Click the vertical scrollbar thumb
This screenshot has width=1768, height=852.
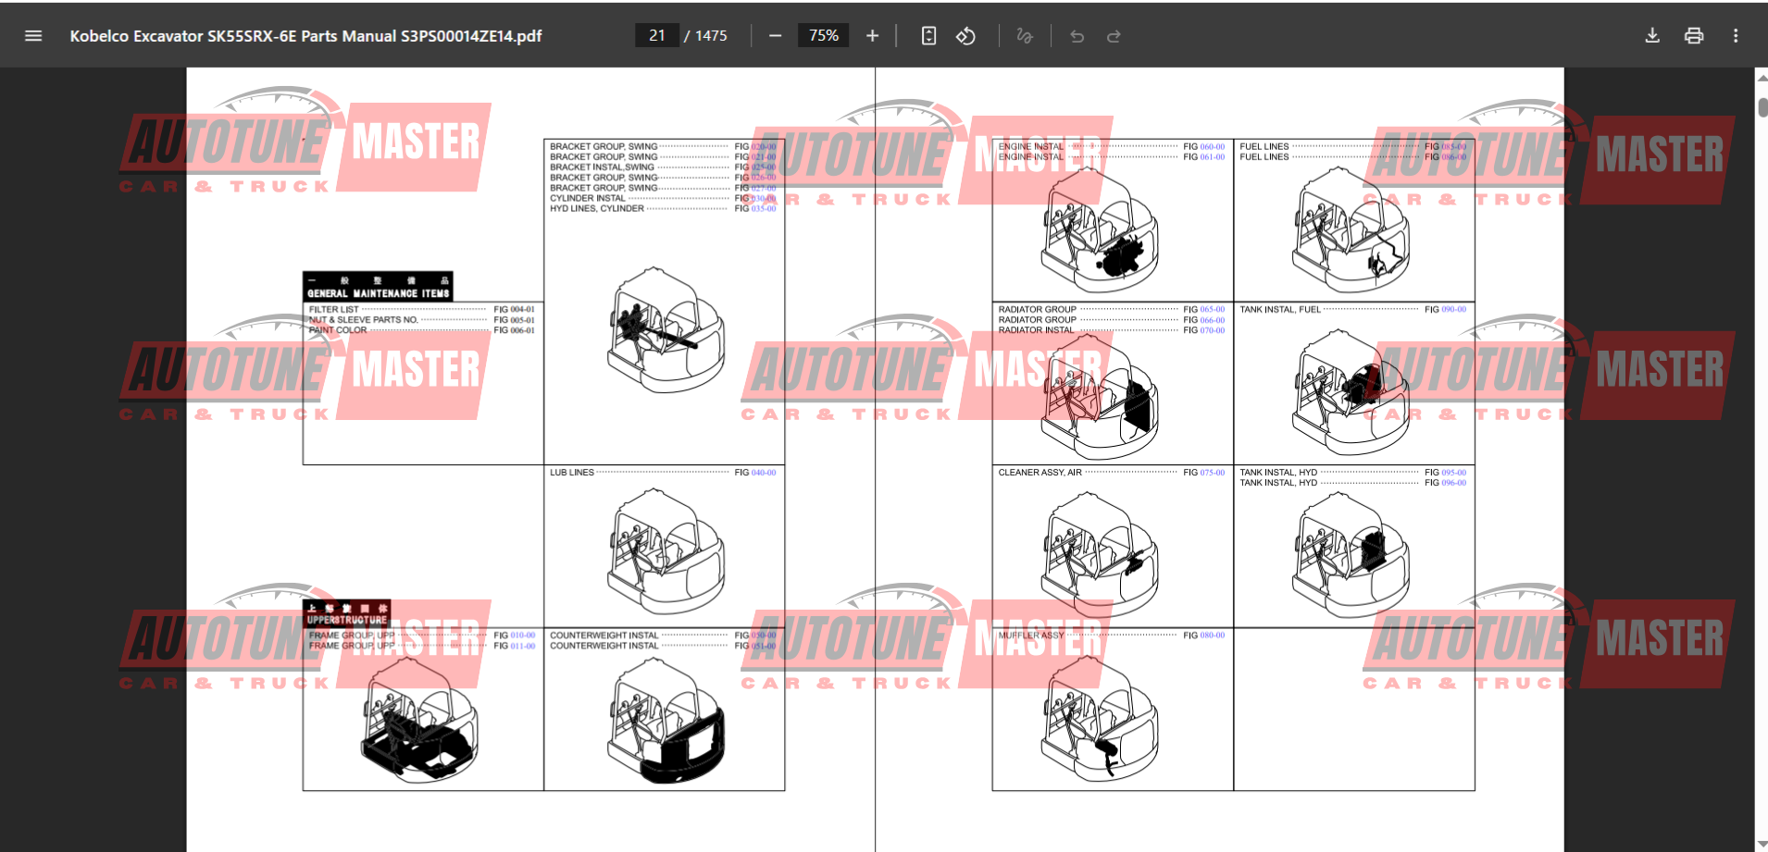click(x=1762, y=106)
